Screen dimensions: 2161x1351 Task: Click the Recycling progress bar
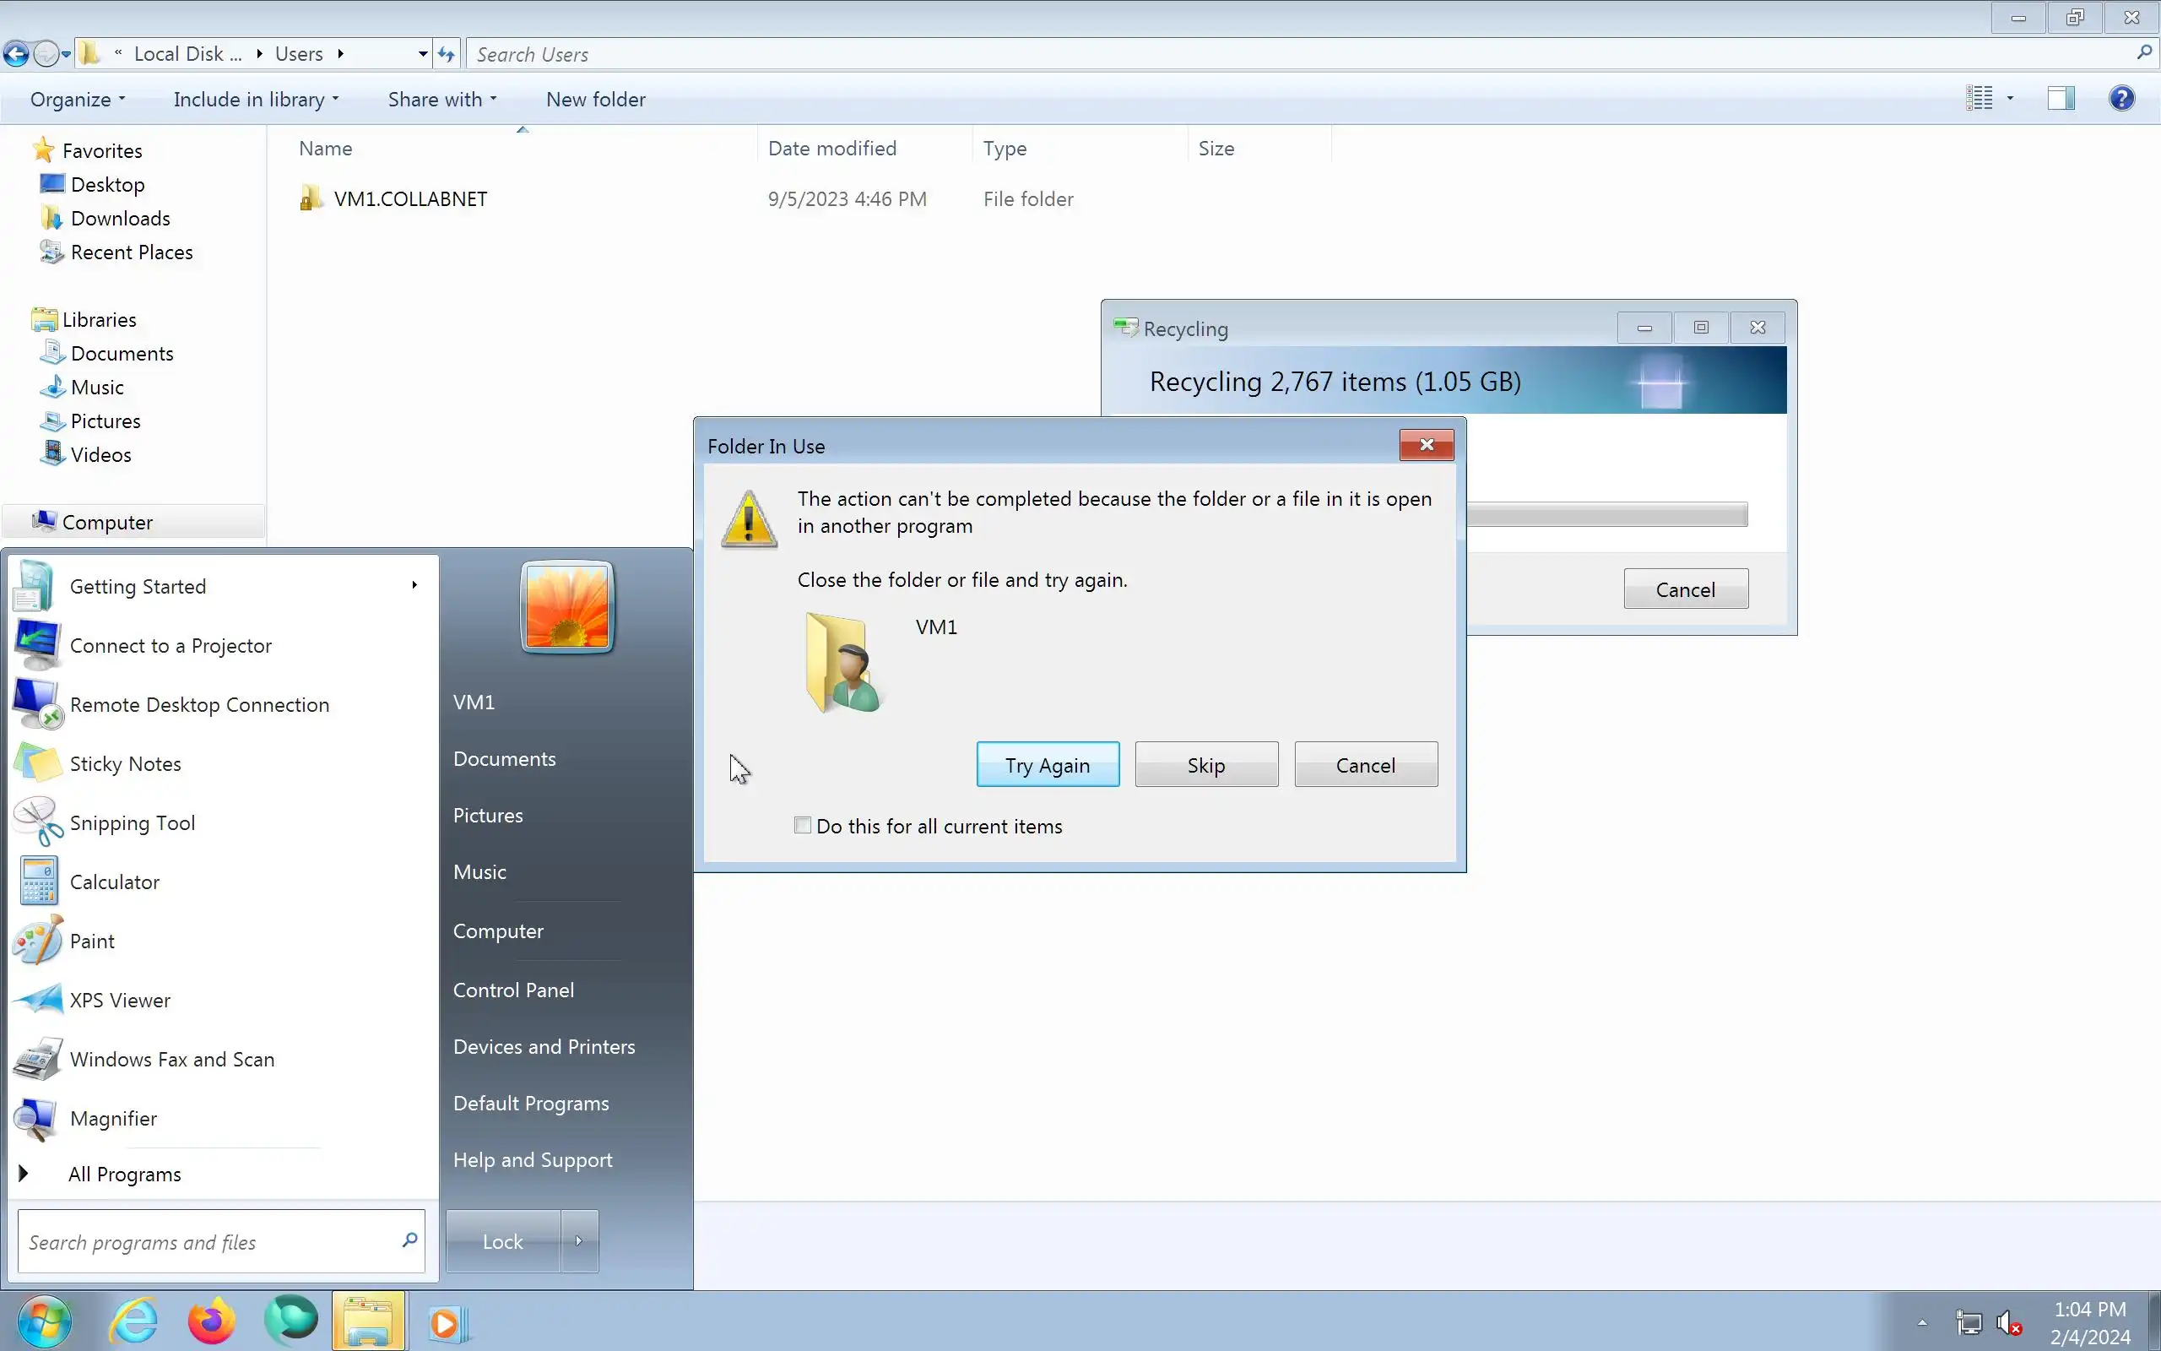(x=1606, y=515)
